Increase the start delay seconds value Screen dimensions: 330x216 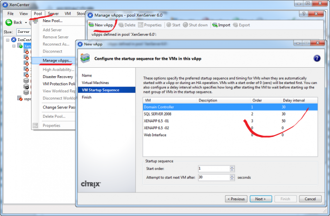(232, 176)
